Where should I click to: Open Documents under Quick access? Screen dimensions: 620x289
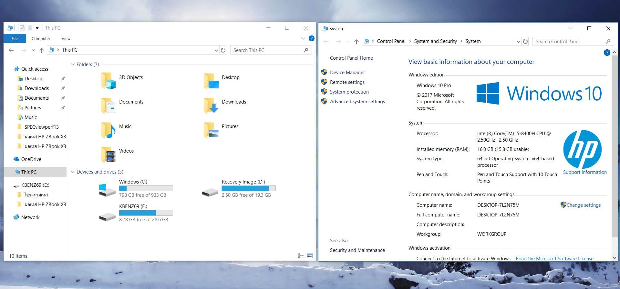coord(36,98)
